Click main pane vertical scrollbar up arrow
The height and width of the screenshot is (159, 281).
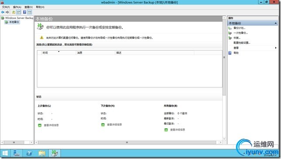point(224,18)
